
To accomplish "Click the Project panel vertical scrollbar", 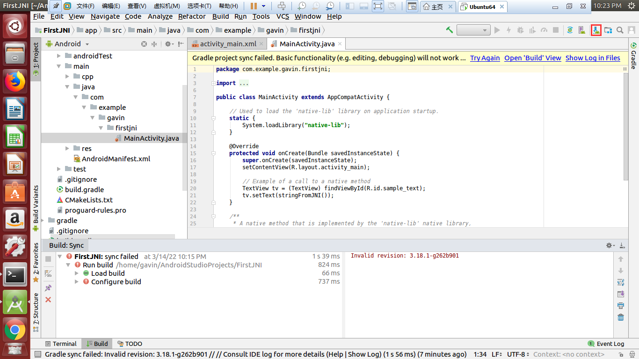I will click(x=184, y=138).
